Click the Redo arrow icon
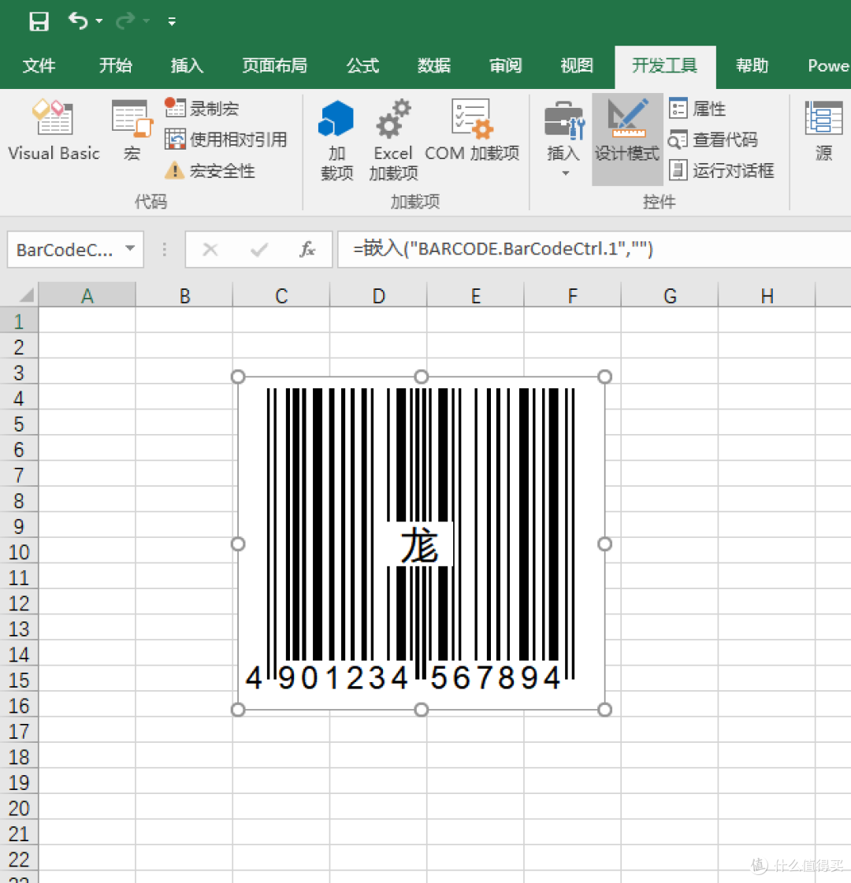 [x=125, y=20]
